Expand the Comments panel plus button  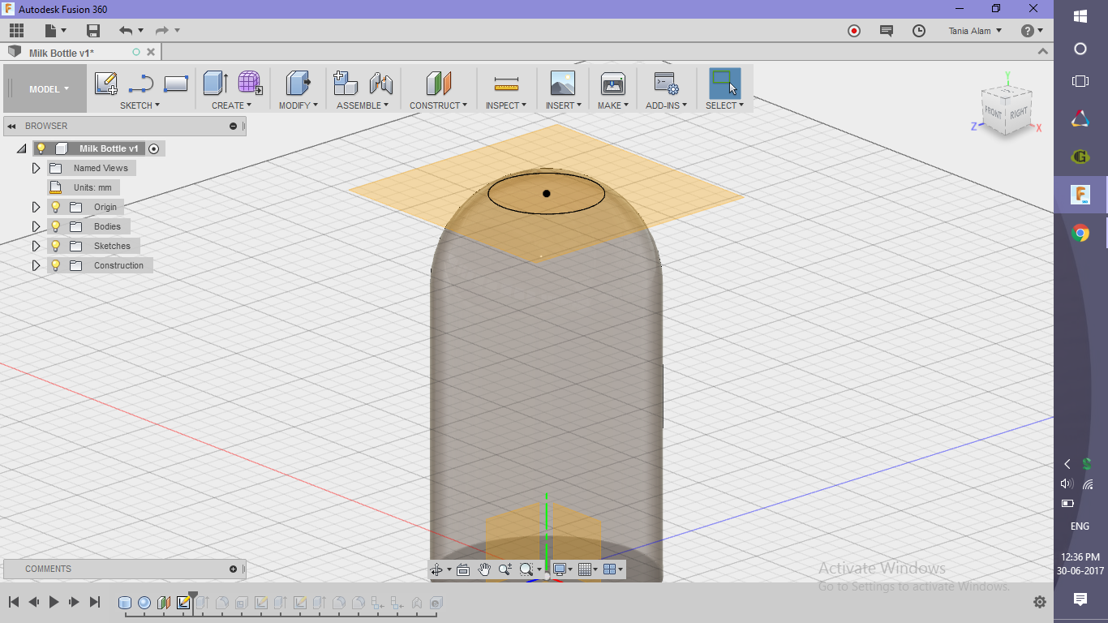coord(233,569)
